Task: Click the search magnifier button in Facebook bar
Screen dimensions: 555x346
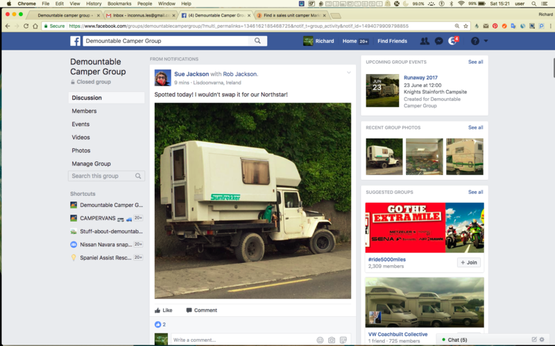Action: click(x=257, y=41)
